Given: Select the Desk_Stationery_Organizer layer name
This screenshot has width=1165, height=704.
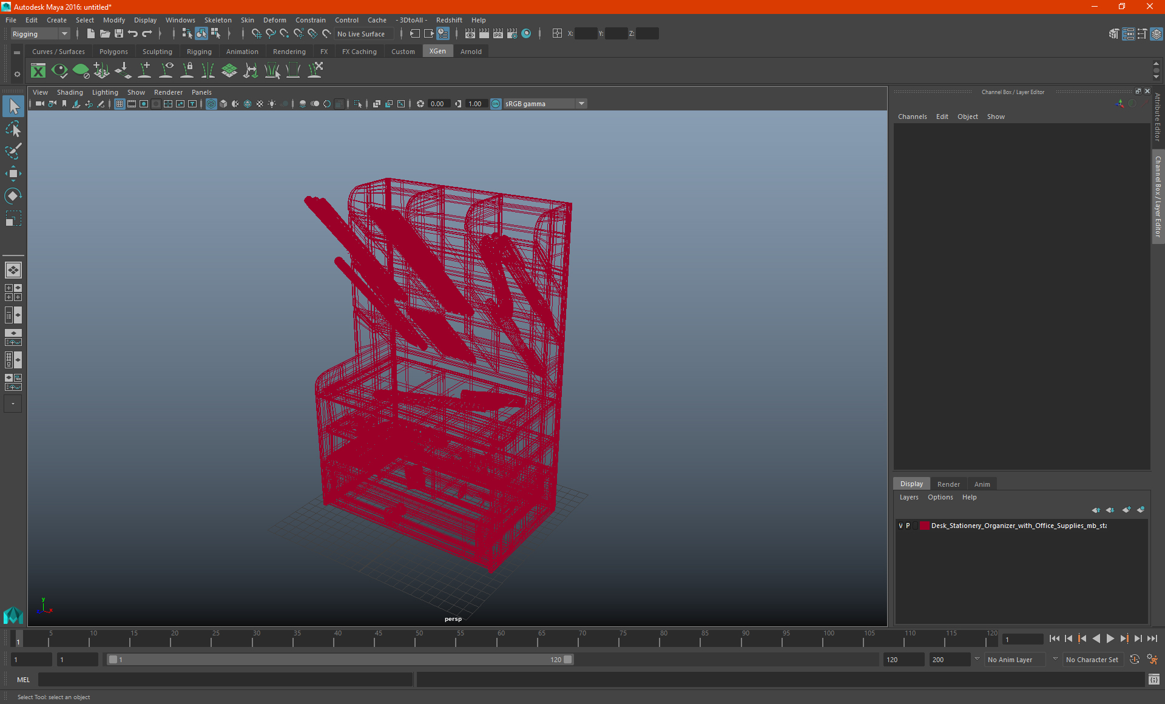Looking at the screenshot, I should [1019, 526].
